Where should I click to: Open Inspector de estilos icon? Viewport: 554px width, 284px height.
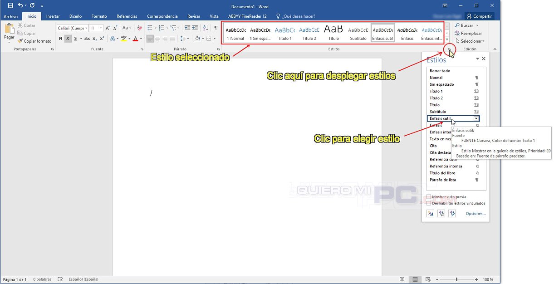[x=441, y=213]
